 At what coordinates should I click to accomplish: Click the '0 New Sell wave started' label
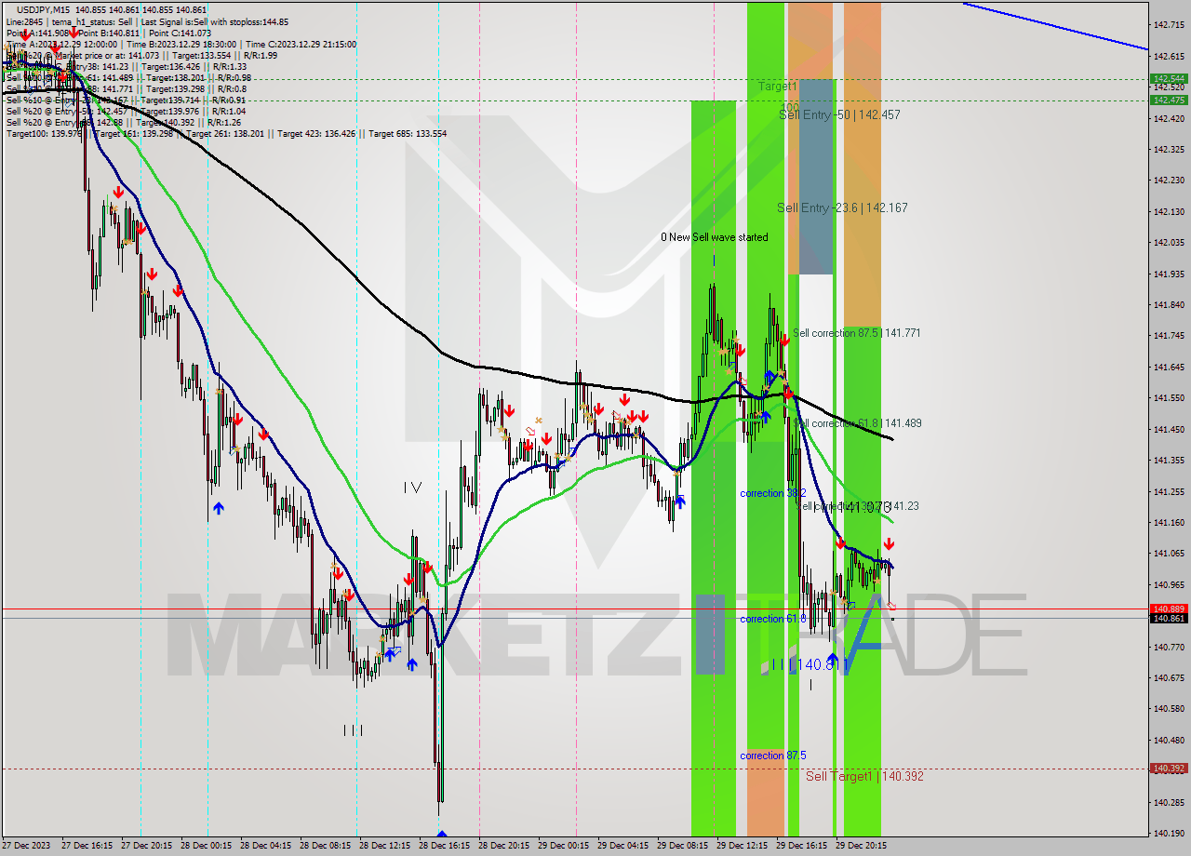pos(715,237)
